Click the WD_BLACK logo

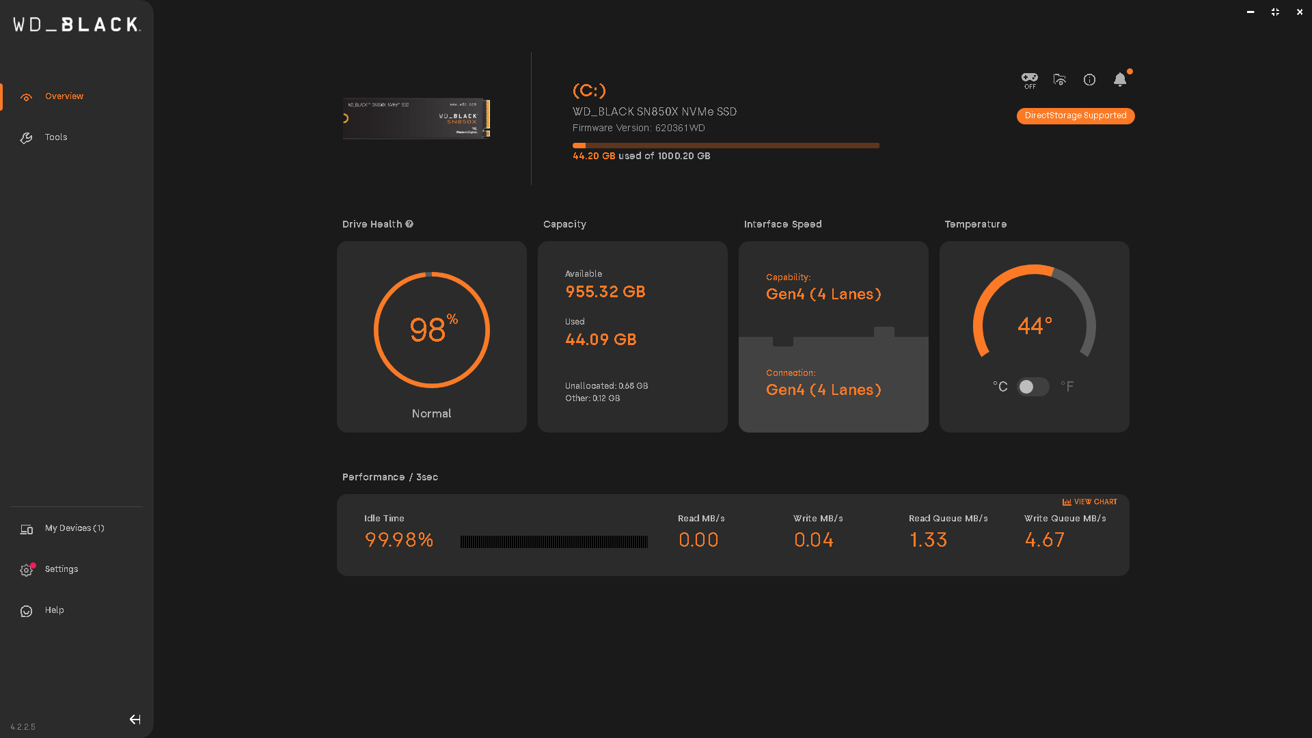pos(77,25)
